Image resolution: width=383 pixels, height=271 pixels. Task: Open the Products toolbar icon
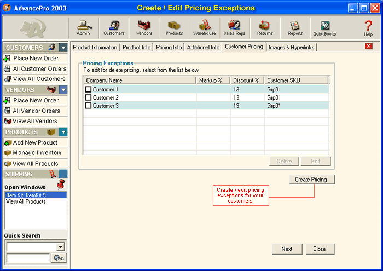pyautogui.click(x=174, y=28)
